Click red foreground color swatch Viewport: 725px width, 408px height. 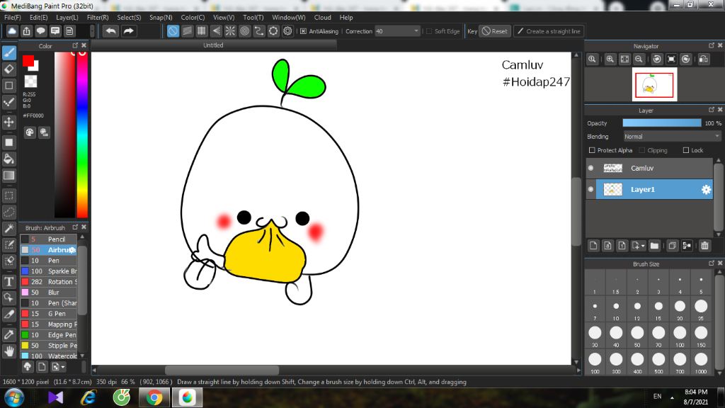pos(28,61)
